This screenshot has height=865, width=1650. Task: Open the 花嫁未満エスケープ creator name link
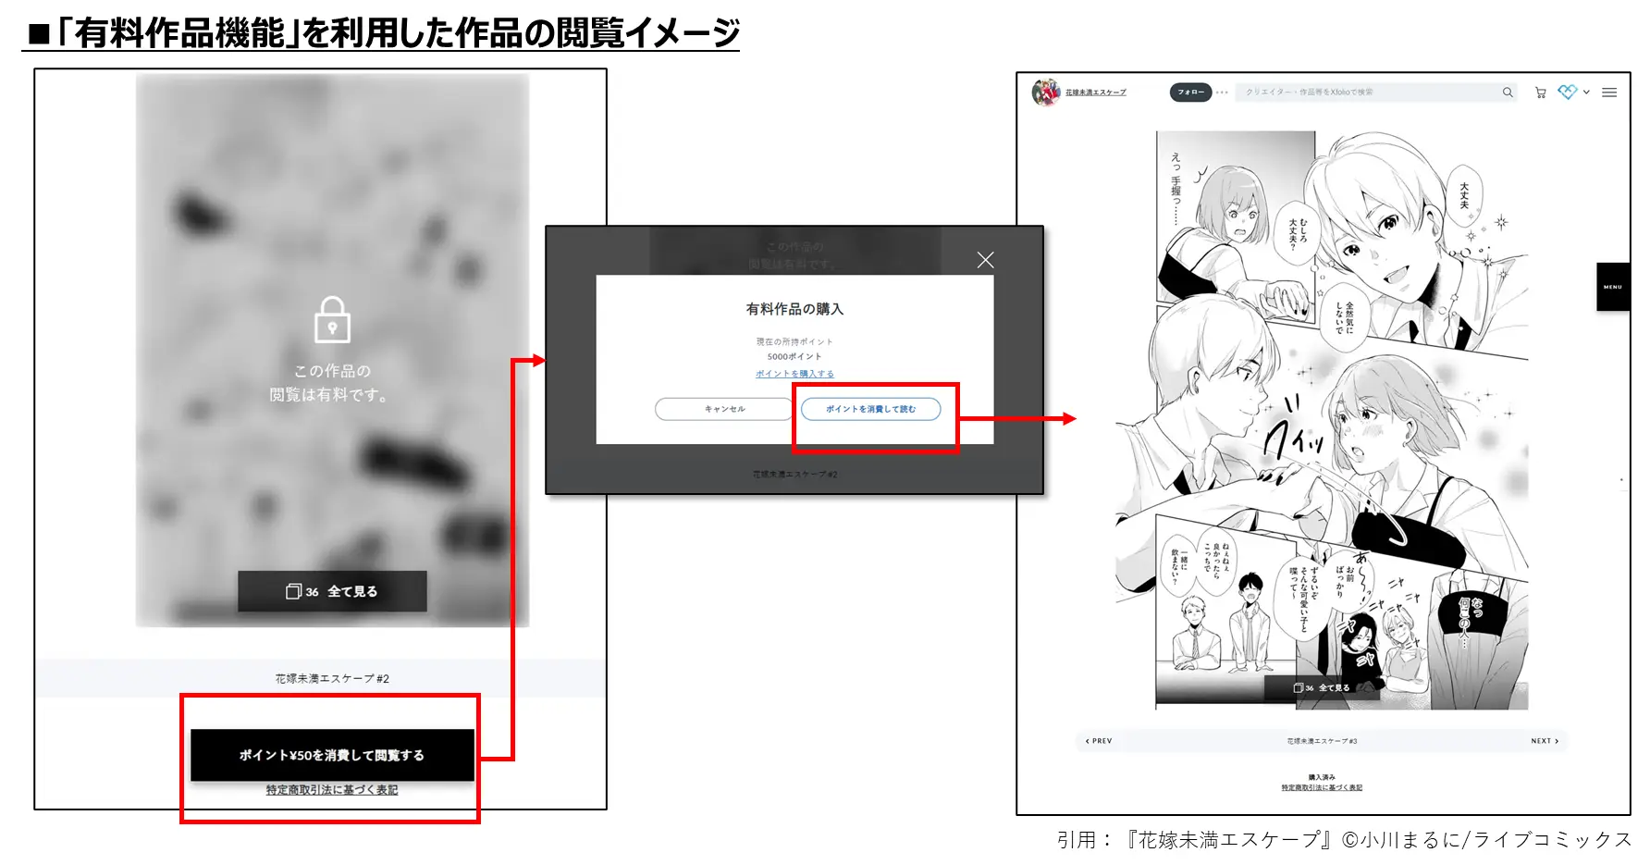click(1096, 93)
